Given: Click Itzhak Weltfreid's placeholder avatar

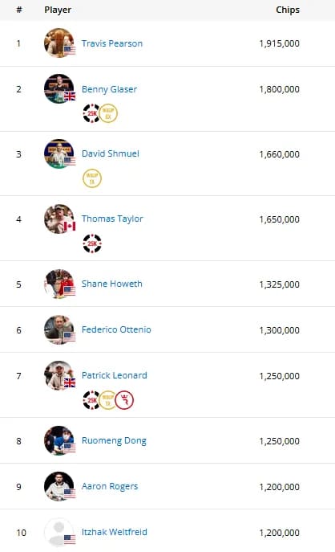Looking at the screenshot, I should pos(59,532).
